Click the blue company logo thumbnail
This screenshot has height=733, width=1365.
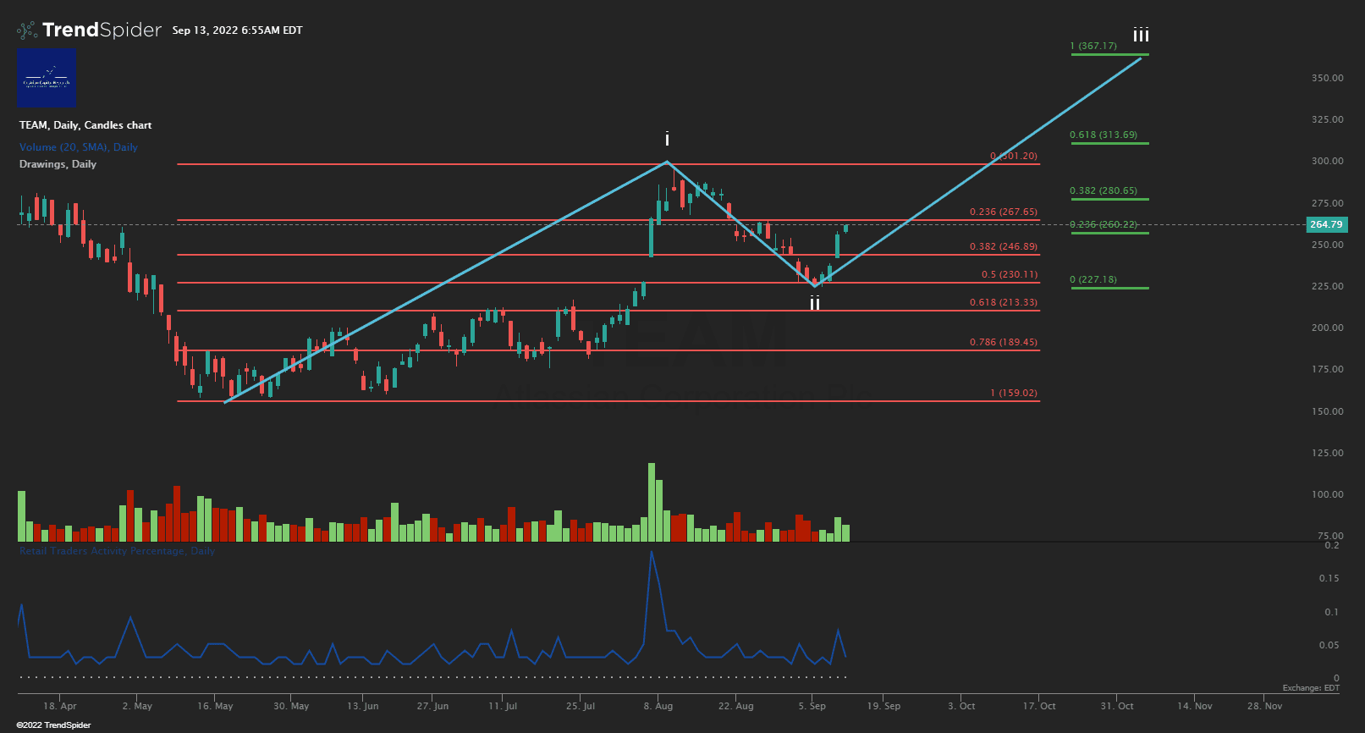click(47, 78)
